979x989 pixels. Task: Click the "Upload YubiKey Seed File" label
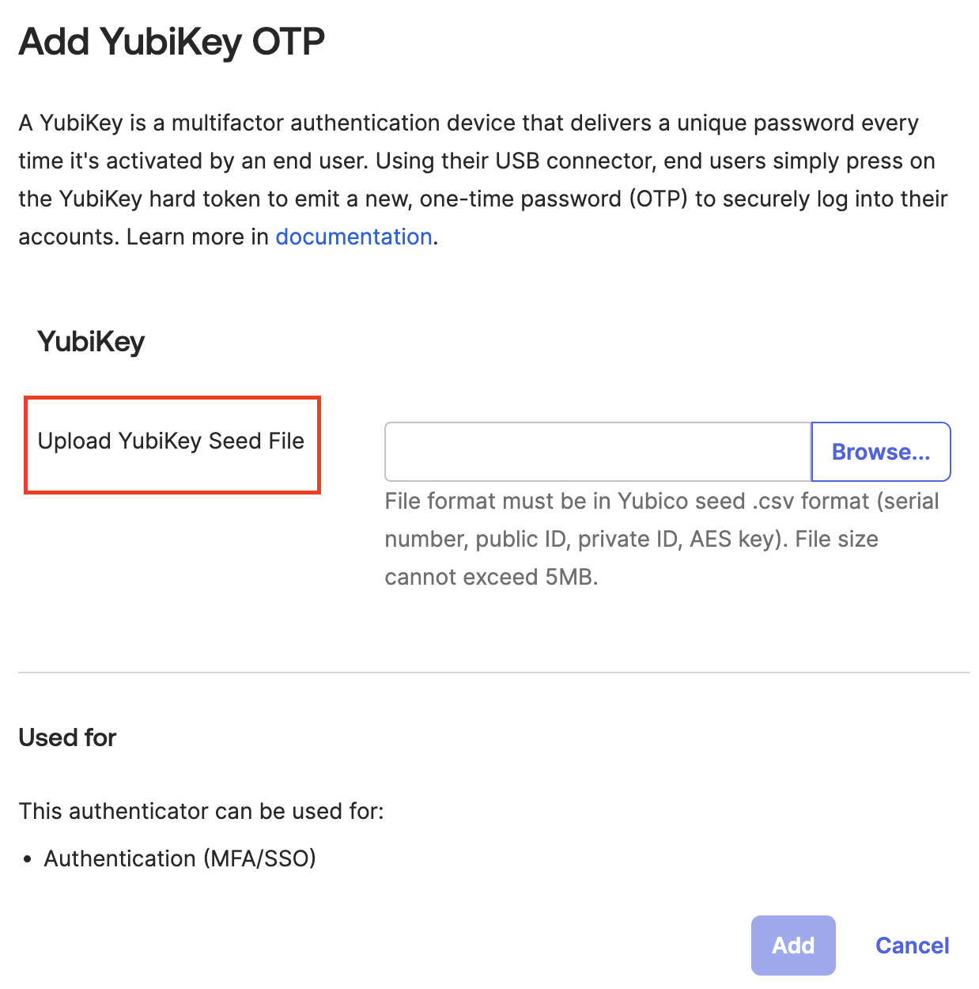click(171, 441)
